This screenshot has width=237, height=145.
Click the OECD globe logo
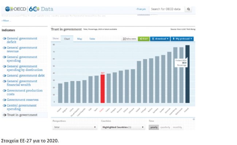[x=8, y=9]
